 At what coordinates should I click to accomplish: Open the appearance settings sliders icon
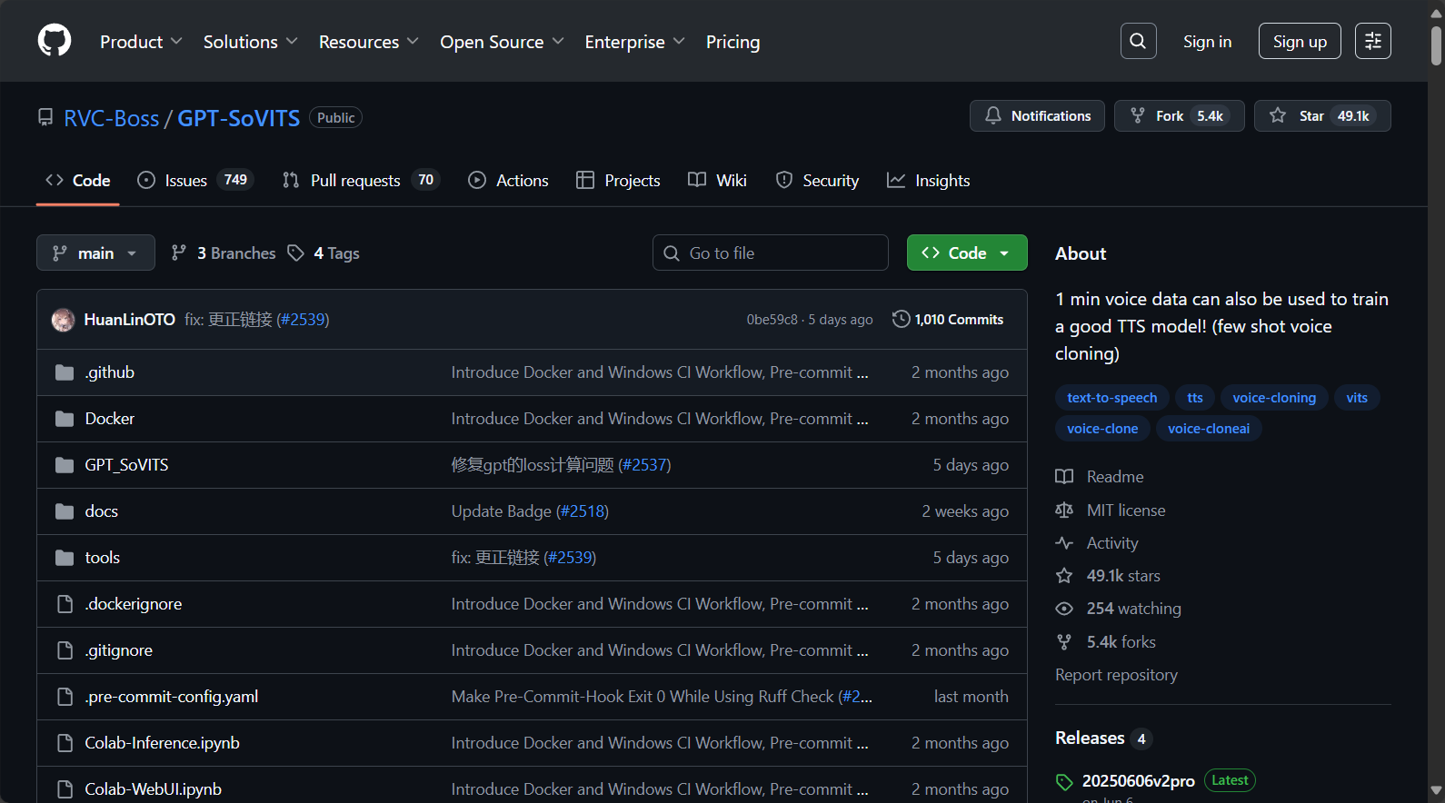point(1372,41)
